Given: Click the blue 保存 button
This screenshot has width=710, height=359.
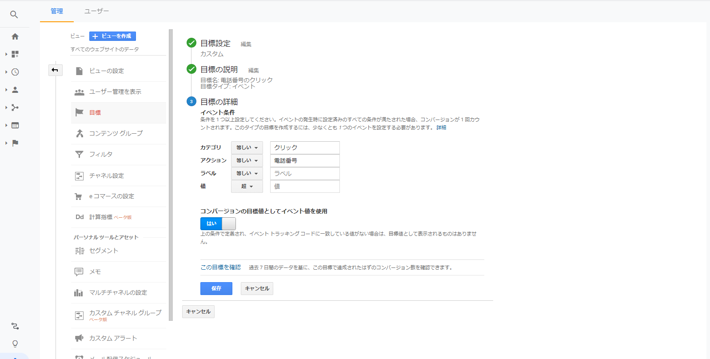Looking at the screenshot, I should [216, 288].
